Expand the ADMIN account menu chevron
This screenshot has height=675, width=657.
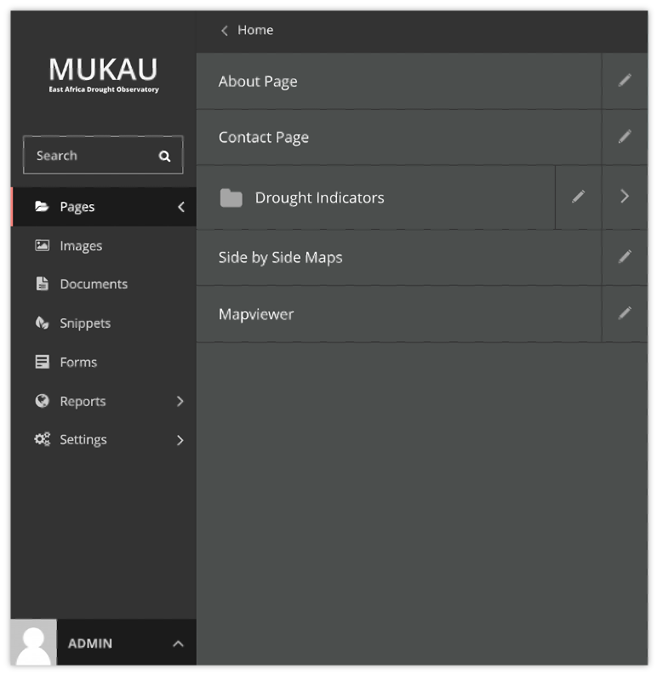178,644
